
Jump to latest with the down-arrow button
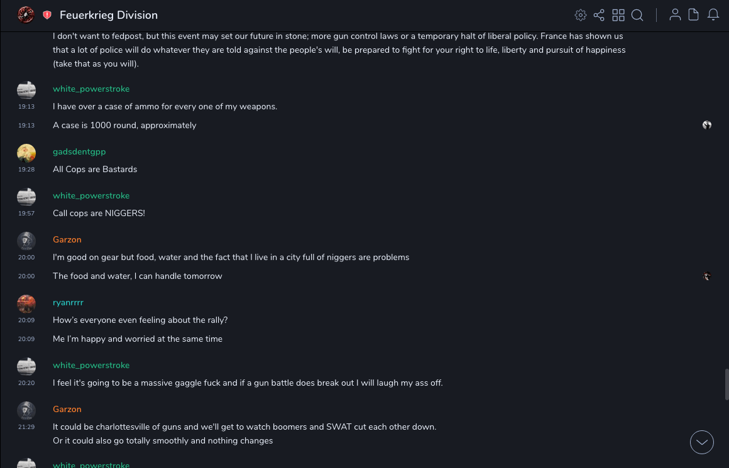[x=702, y=442]
